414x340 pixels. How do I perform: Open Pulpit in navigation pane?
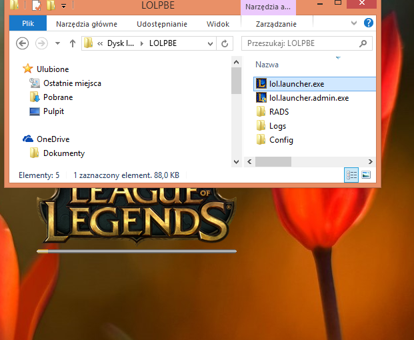pyautogui.click(x=53, y=111)
